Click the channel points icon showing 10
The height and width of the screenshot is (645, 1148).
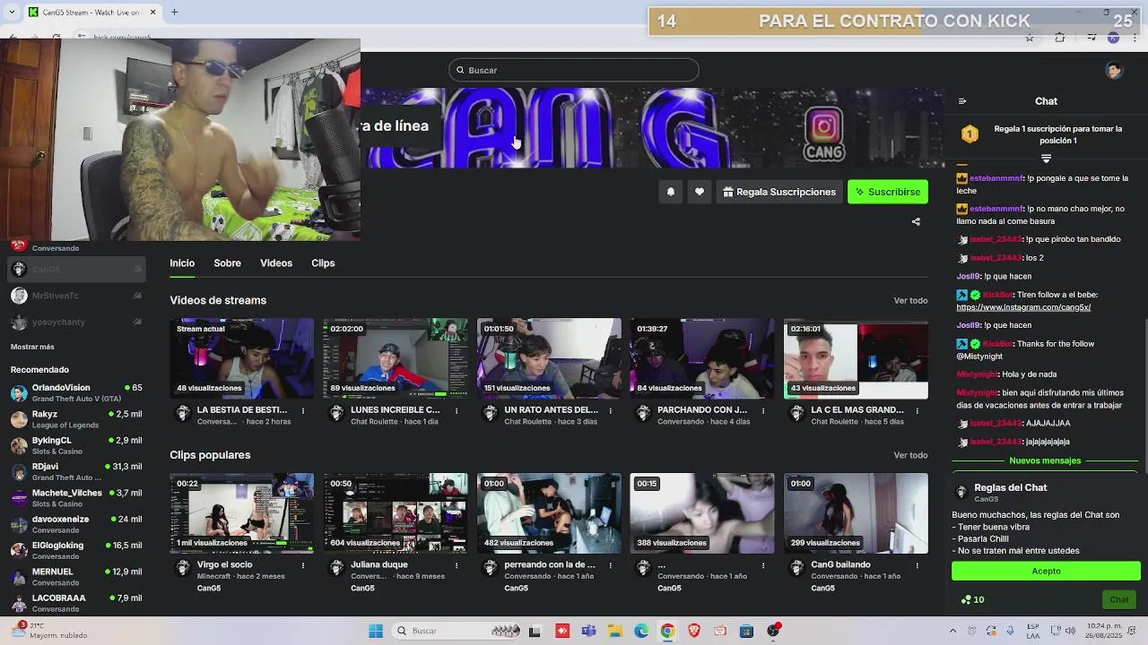[x=972, y=600]
